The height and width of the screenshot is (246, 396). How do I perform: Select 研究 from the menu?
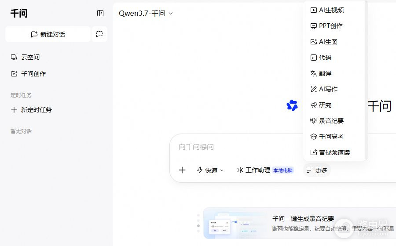(334, 105)
